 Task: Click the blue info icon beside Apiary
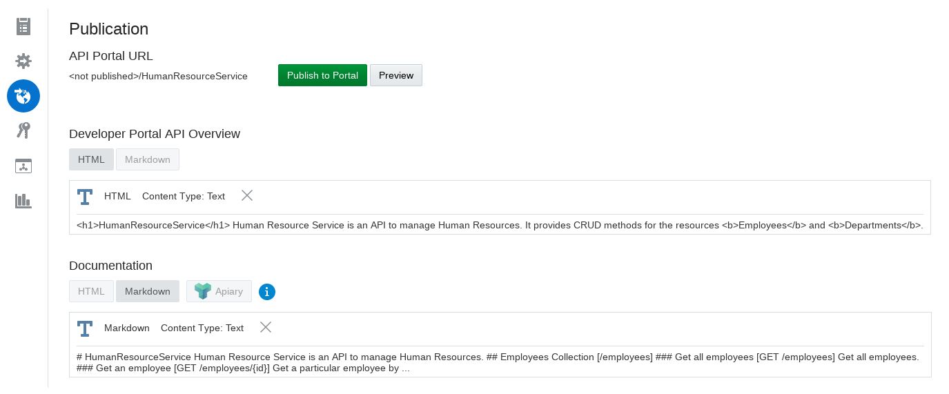click(x=267, y=292)
